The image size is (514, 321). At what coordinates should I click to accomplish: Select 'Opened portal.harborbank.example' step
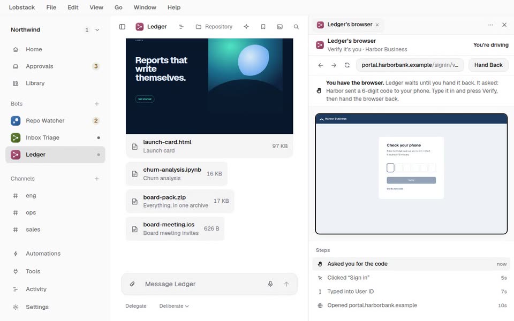[x=411, y=305]
